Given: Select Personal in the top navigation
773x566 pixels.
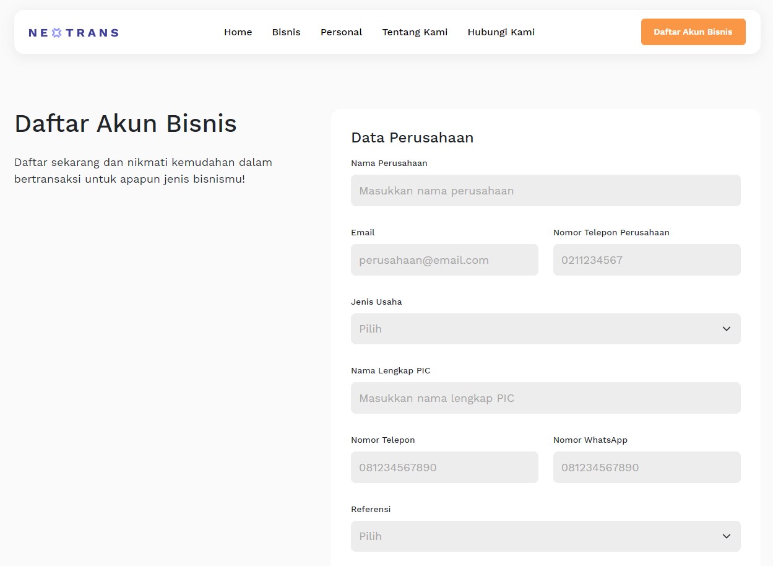Looking at the screenshot, I should pos(341,32).
